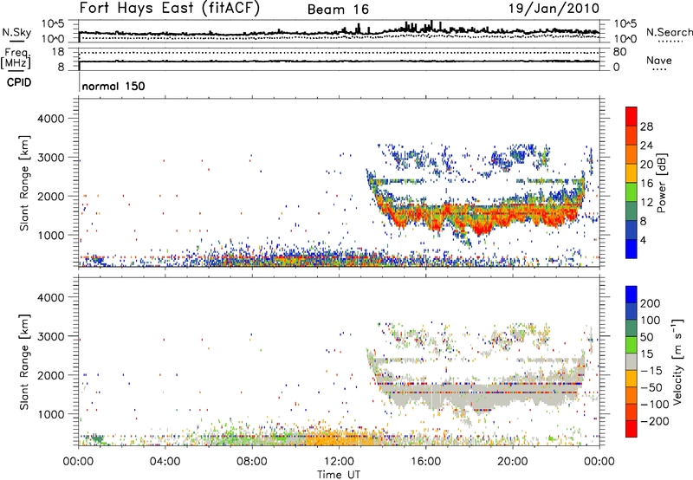Image resolution: width=693 pixels, height=480 pixels.
Task: Click the '16:00' time tick label
Action: [425, 462]
